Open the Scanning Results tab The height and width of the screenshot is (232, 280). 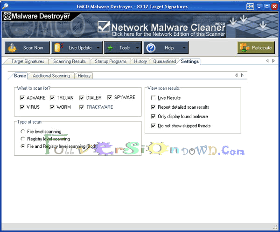tap(70, 61)
